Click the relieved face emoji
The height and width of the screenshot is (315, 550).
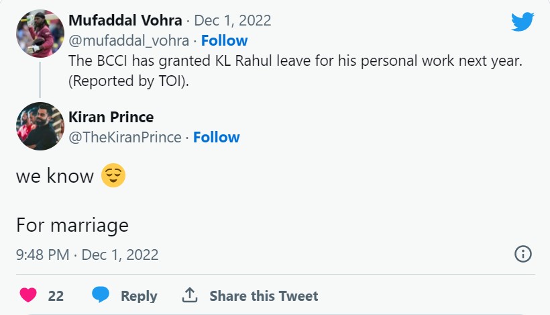(x=113, y=176)
